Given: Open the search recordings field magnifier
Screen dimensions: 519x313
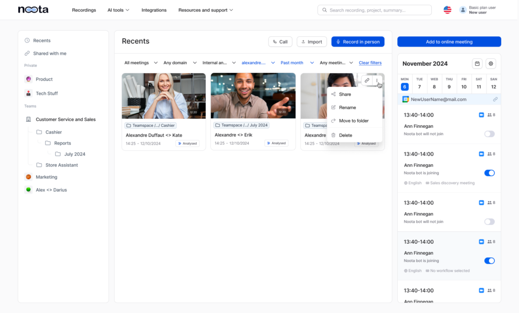Looking at the screenshot, I should pos(324,10).
